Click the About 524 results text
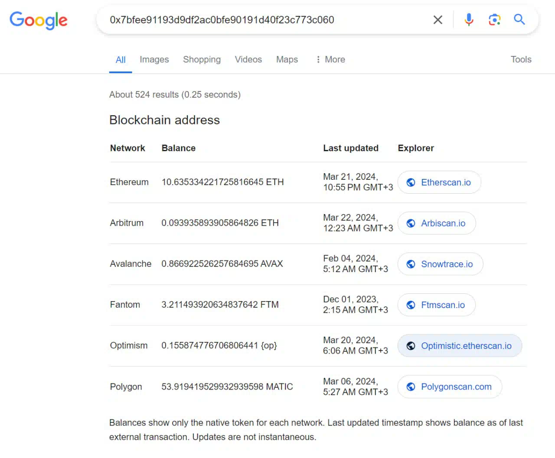The image size is (555, 458). 175,94
